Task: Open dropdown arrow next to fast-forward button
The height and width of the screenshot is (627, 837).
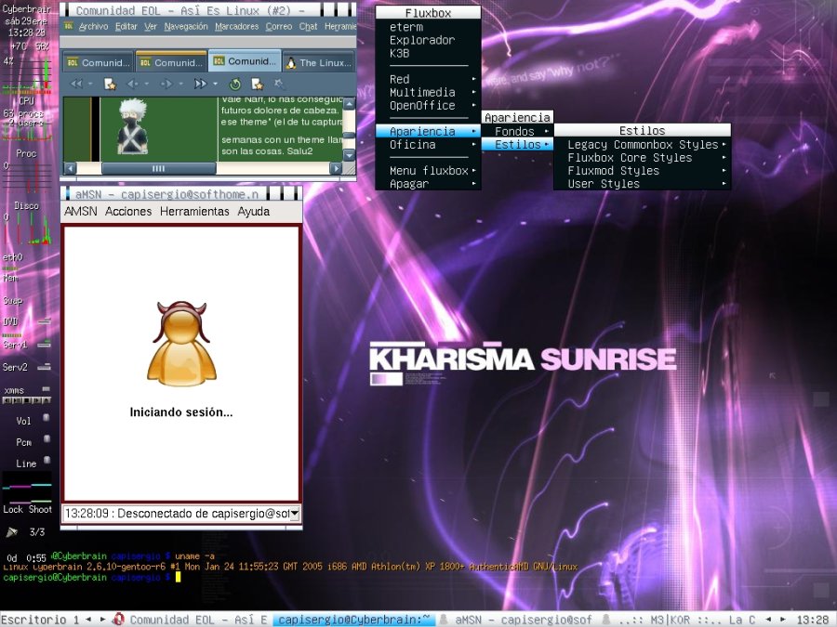Action: [215, 84]
